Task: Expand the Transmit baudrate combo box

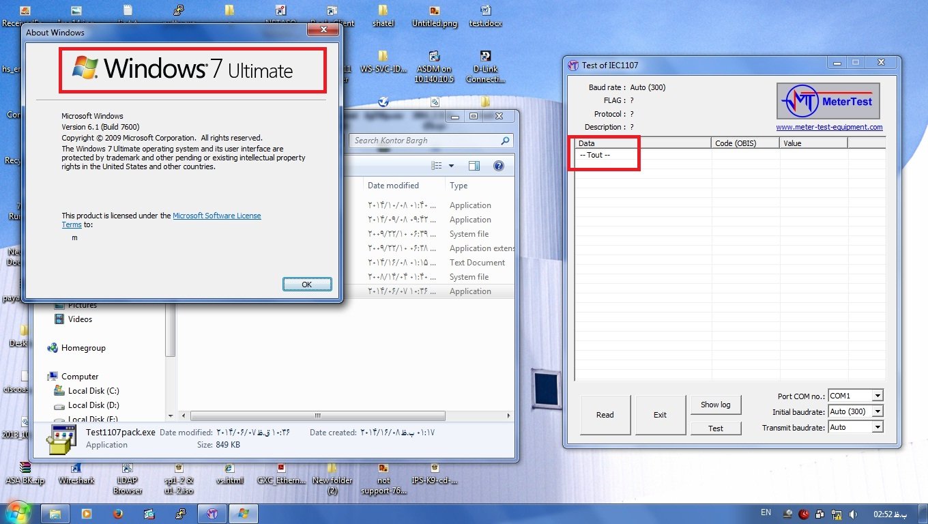Action: pyautogui.click(x=877, y=427)
